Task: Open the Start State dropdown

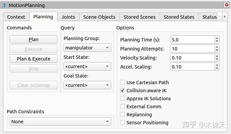Action: click(87, 66)
